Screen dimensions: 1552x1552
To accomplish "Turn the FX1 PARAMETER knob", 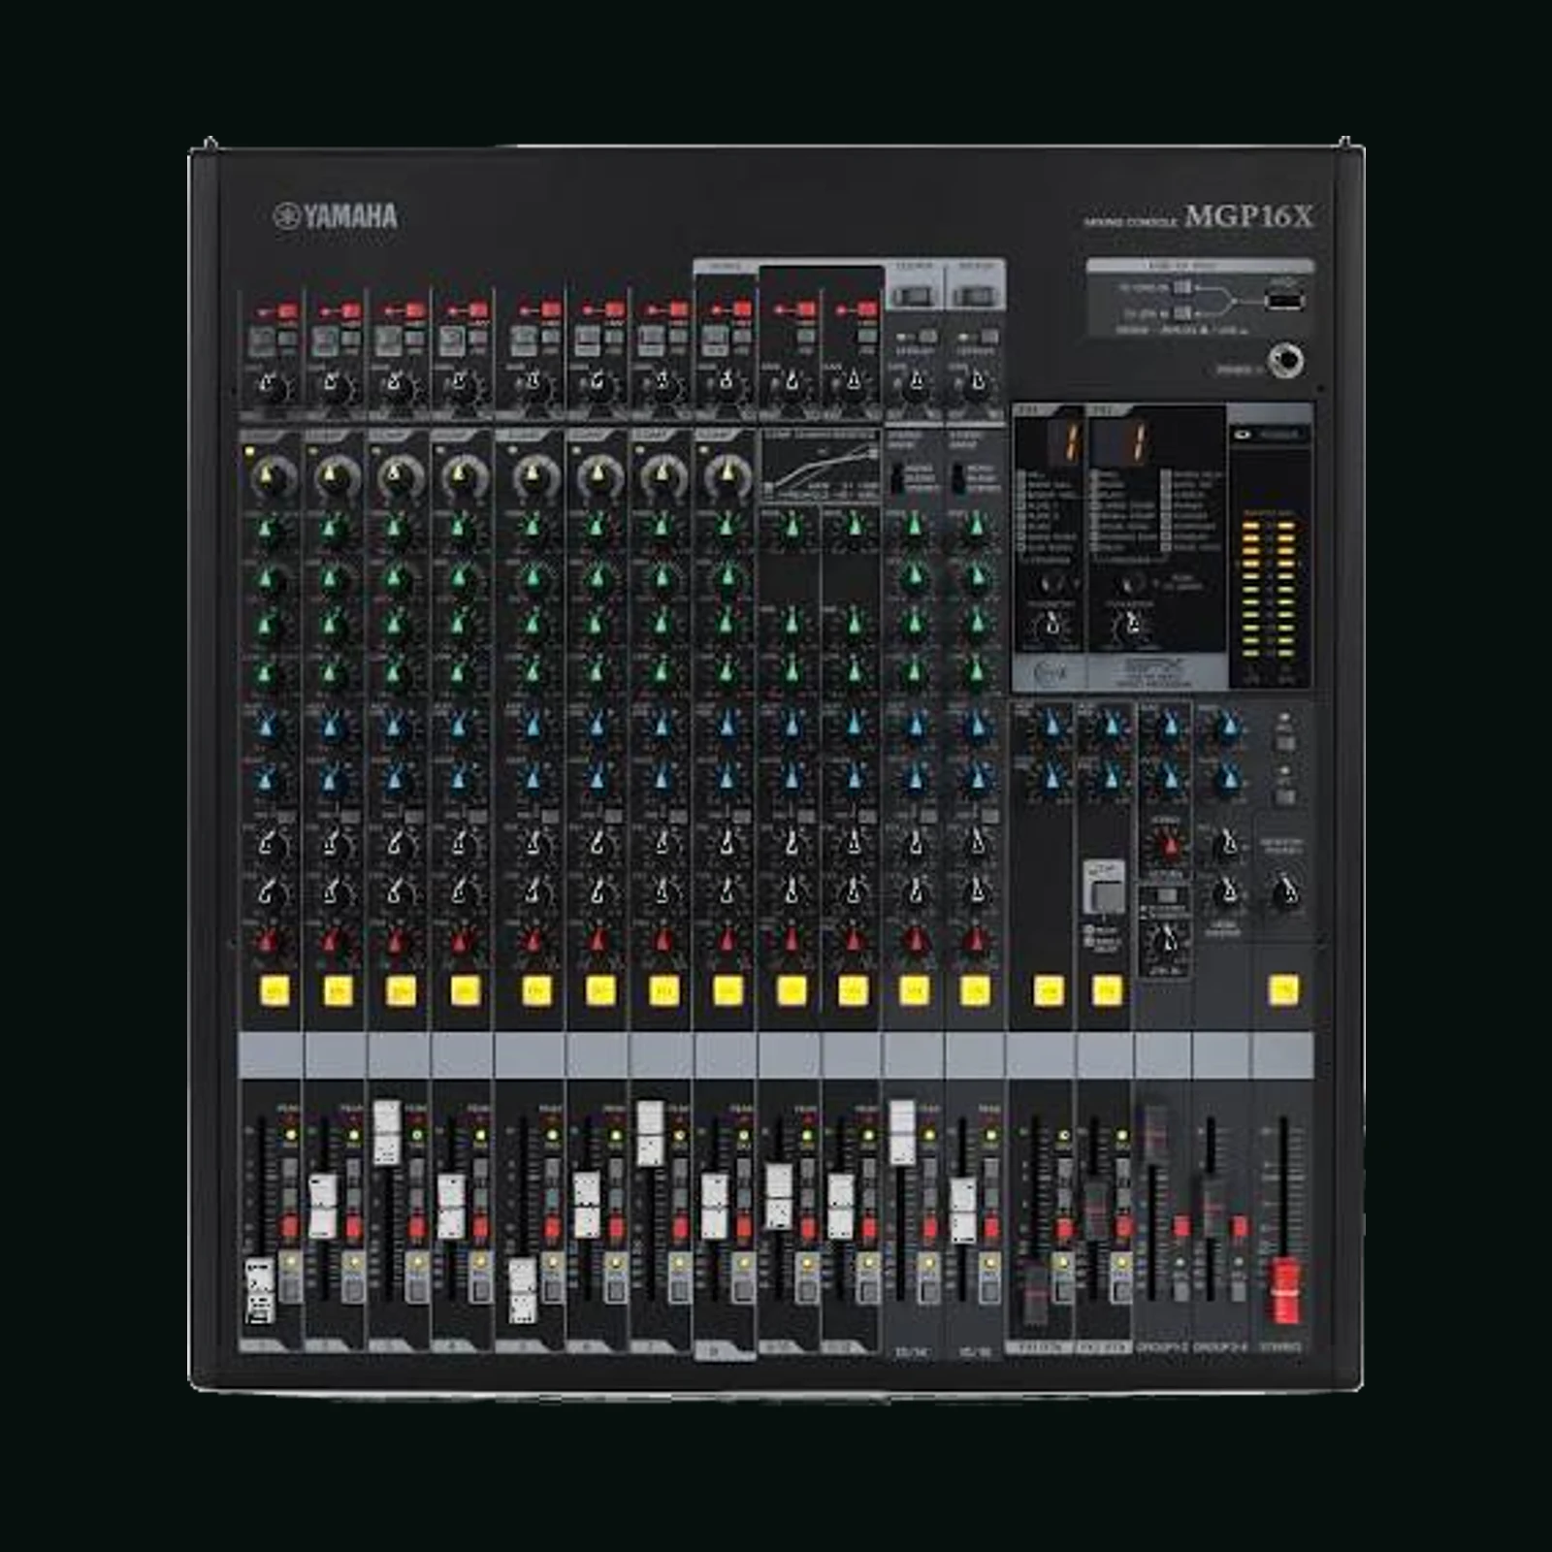I will (x=1051, y=629).
